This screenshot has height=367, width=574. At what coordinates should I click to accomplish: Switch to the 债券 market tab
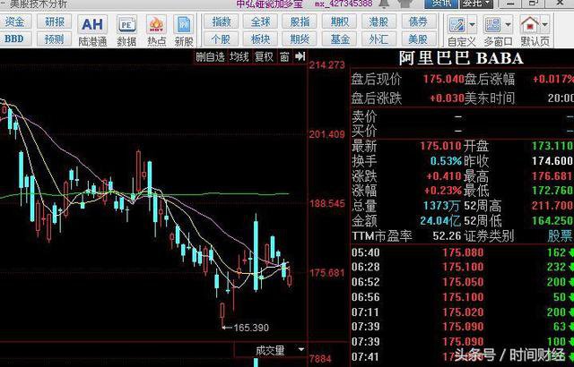point(418,21)
